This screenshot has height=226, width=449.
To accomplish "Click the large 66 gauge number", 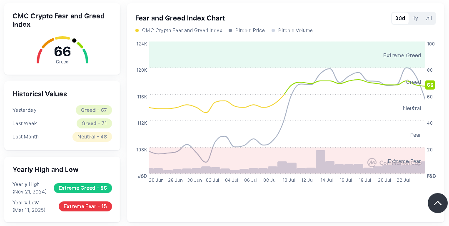I will coord(62,52).
